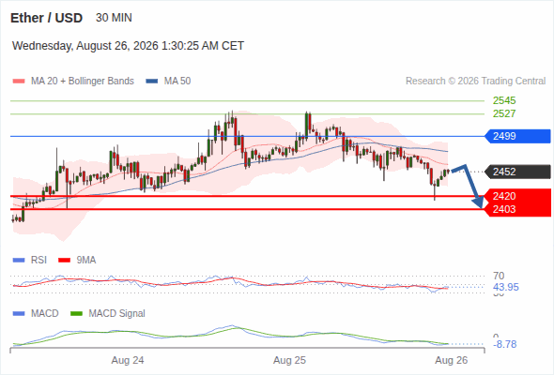The width and height of the screenshot is (554, 375).
Task: Click the MACD blue legend swatch
Action: pyautogui.click(x=19, y=313)
